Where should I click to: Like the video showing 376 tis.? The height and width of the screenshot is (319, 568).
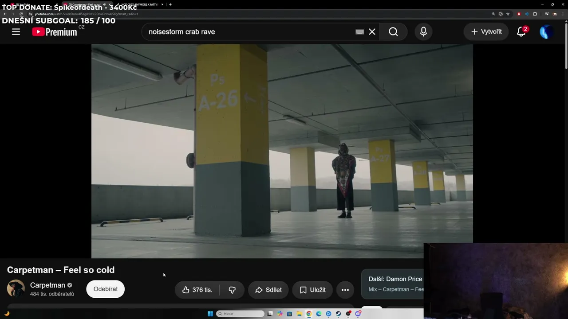197,290
